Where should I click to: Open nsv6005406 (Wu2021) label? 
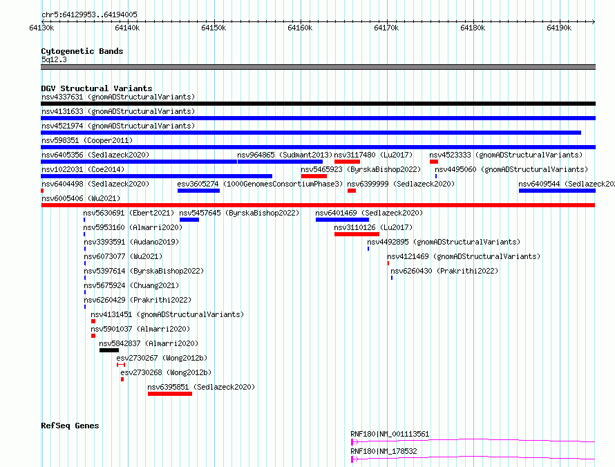tap(81, 198)
